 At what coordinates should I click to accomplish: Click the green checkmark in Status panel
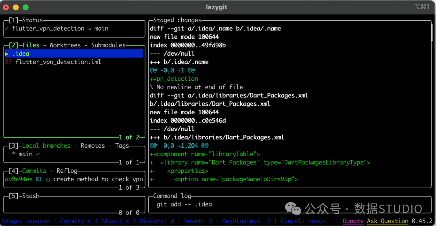point(7,29)
